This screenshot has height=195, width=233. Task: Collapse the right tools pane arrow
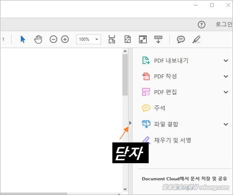point(130,123)
